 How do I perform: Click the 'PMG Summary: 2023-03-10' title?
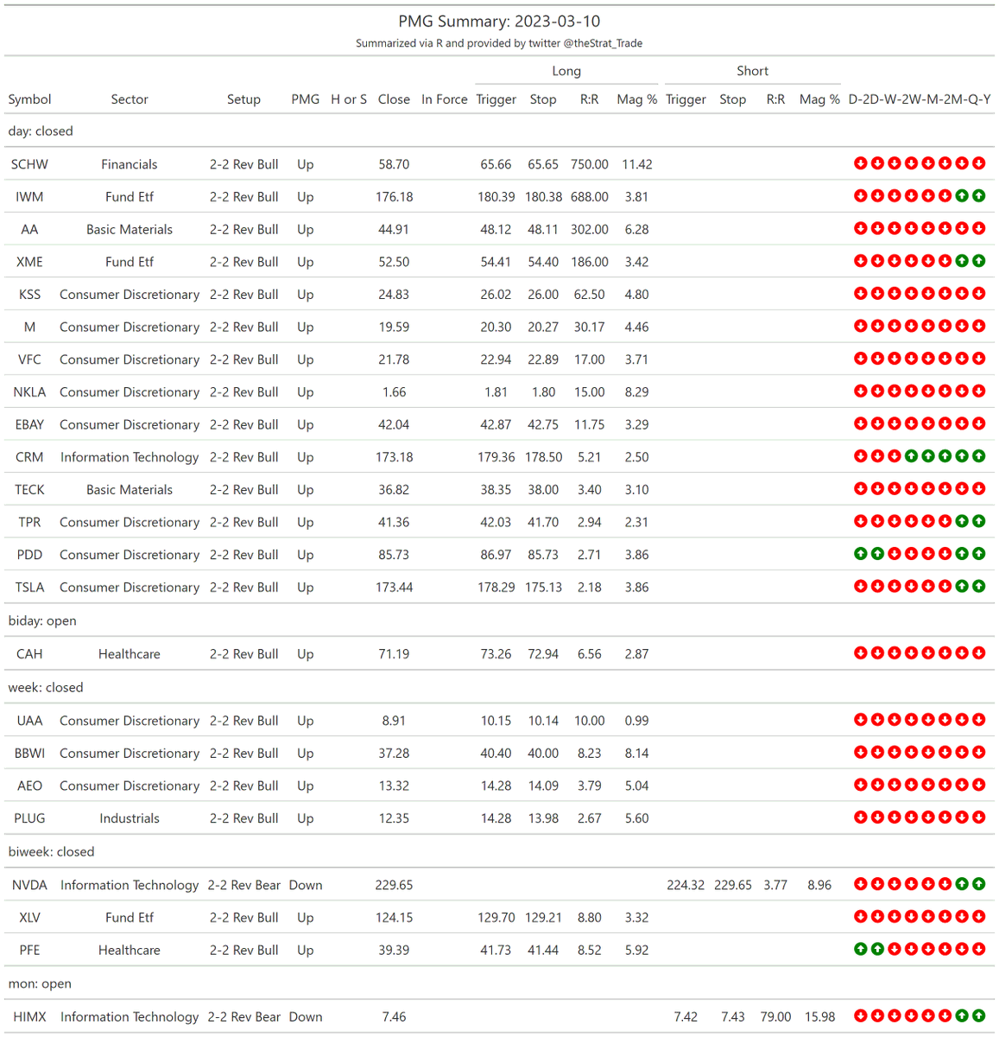499,22
